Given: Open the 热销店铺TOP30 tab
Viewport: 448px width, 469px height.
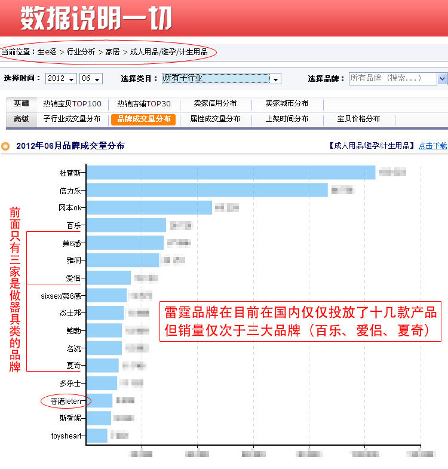Looking at the screenshot, I should point(144,104).
